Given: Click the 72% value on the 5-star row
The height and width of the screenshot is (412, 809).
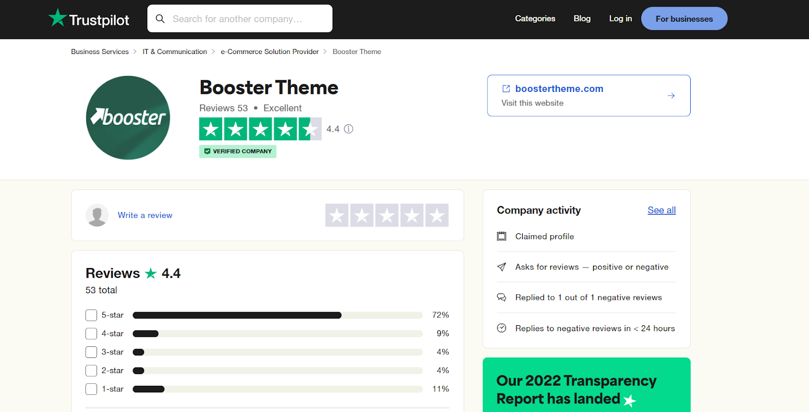Looking at the screenshot, I should click(x=440, y=315).
